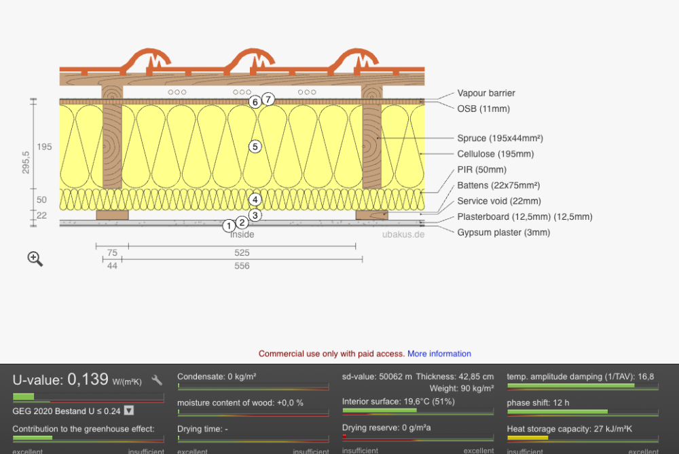The image size is (679, 454).
Task: Select layer marker number 2
Action: pyautogui.click(x=242, y=223)
